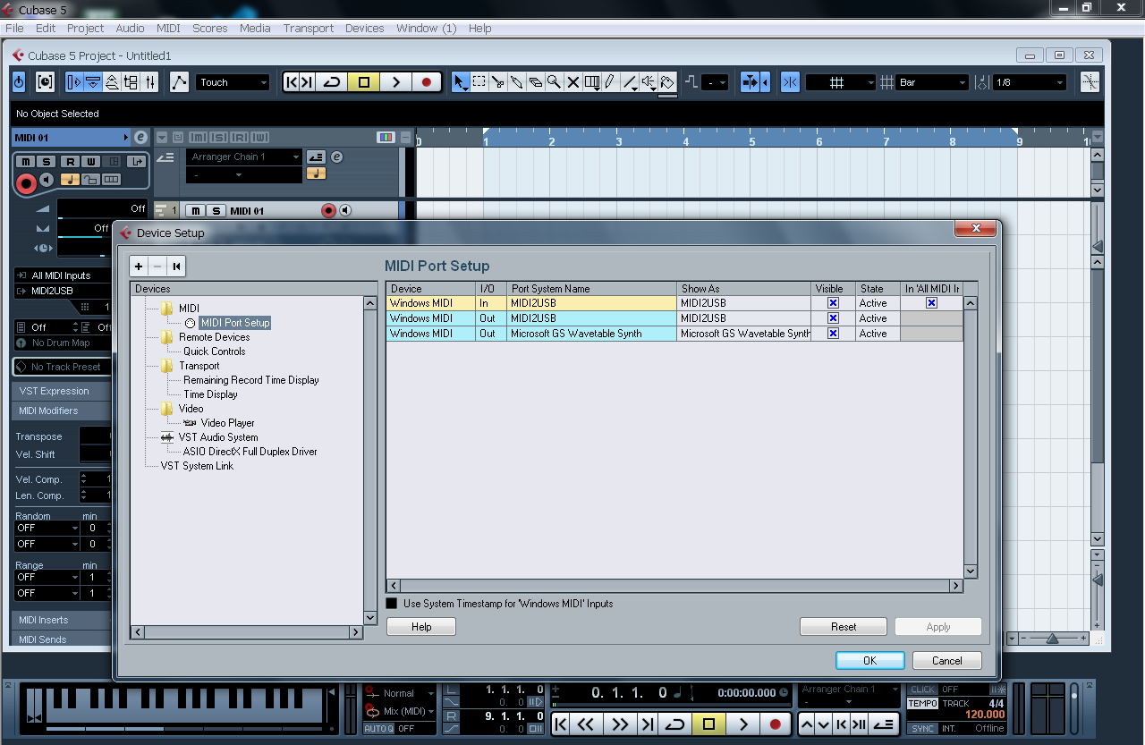
Task: Click the 120.000 tempo value
Action: [x=985, y=715]
